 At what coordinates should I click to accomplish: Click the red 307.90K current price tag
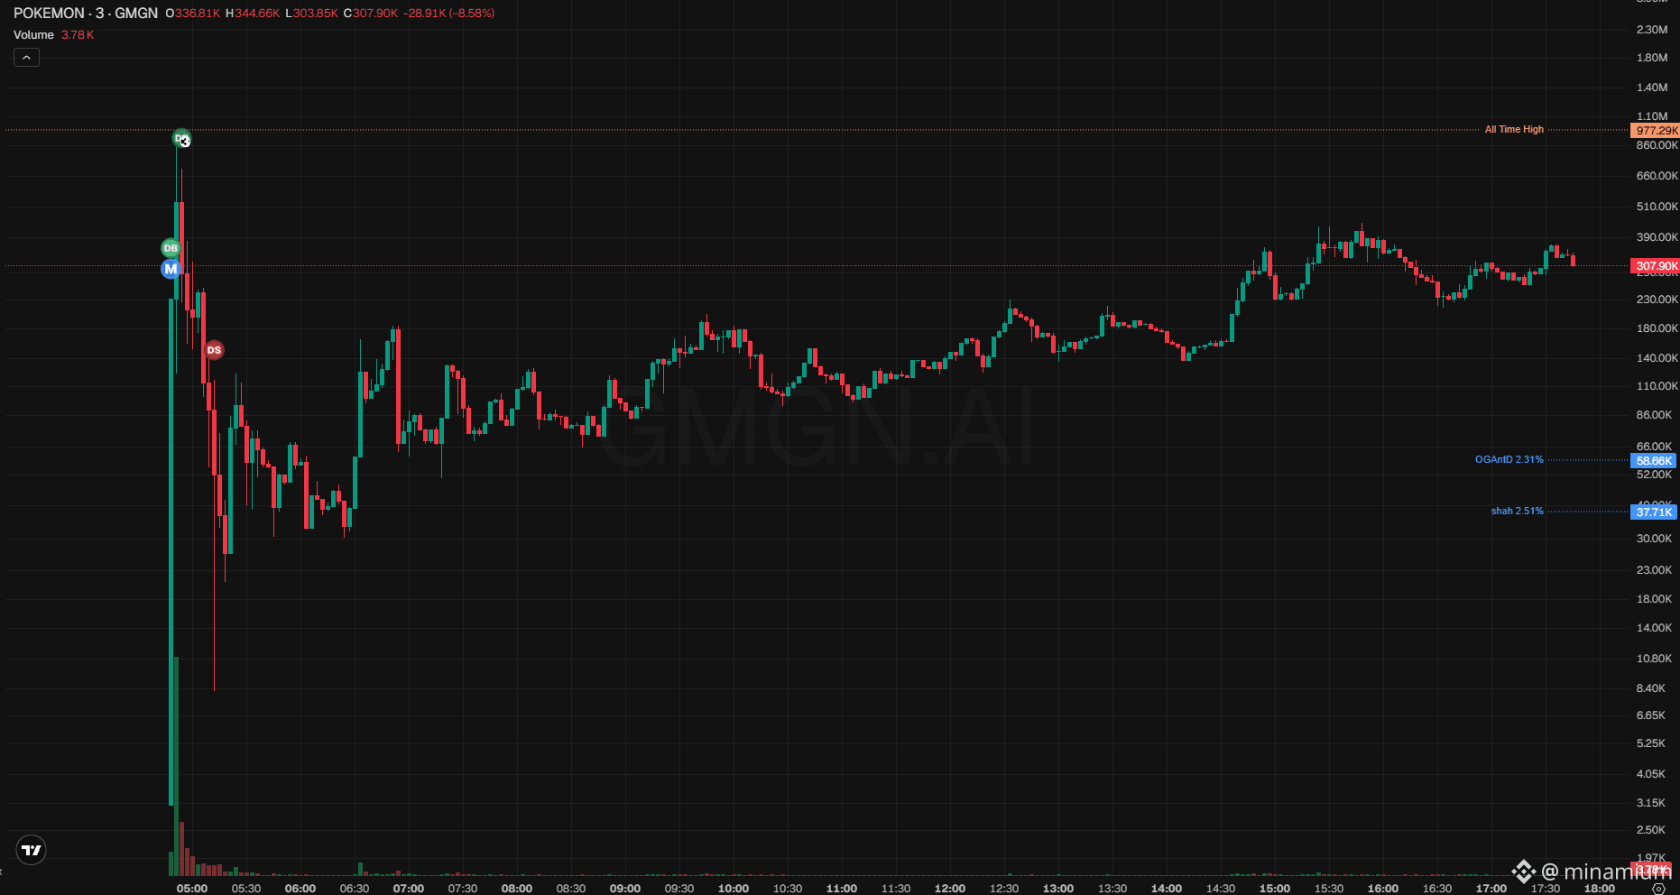point(1656,266)
